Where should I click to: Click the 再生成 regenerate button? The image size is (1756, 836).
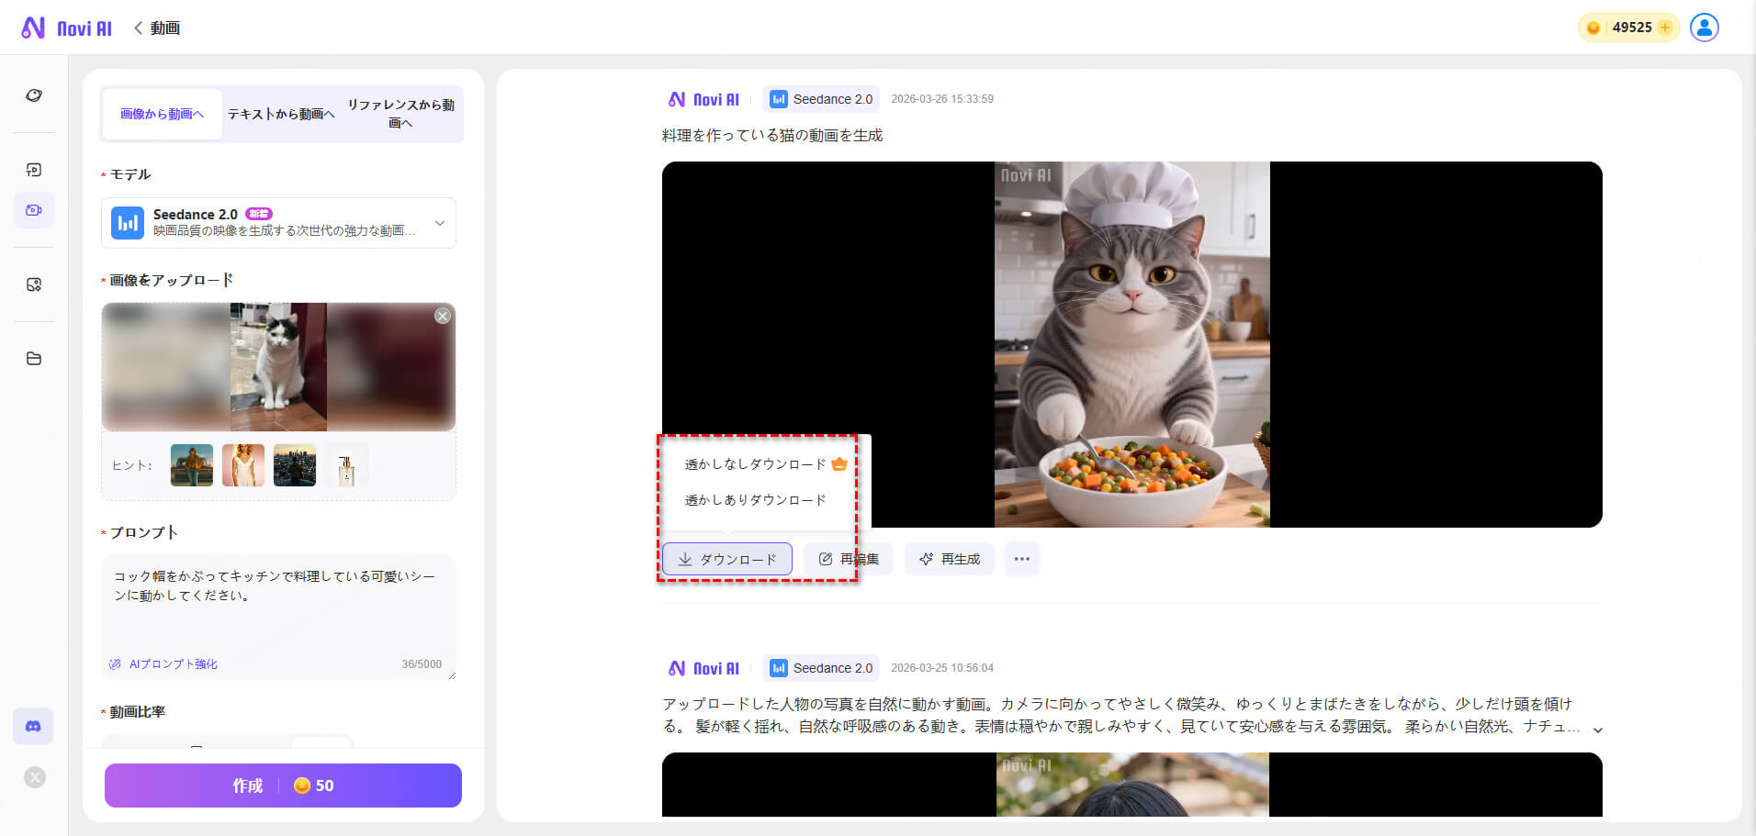tap(950, 559)
